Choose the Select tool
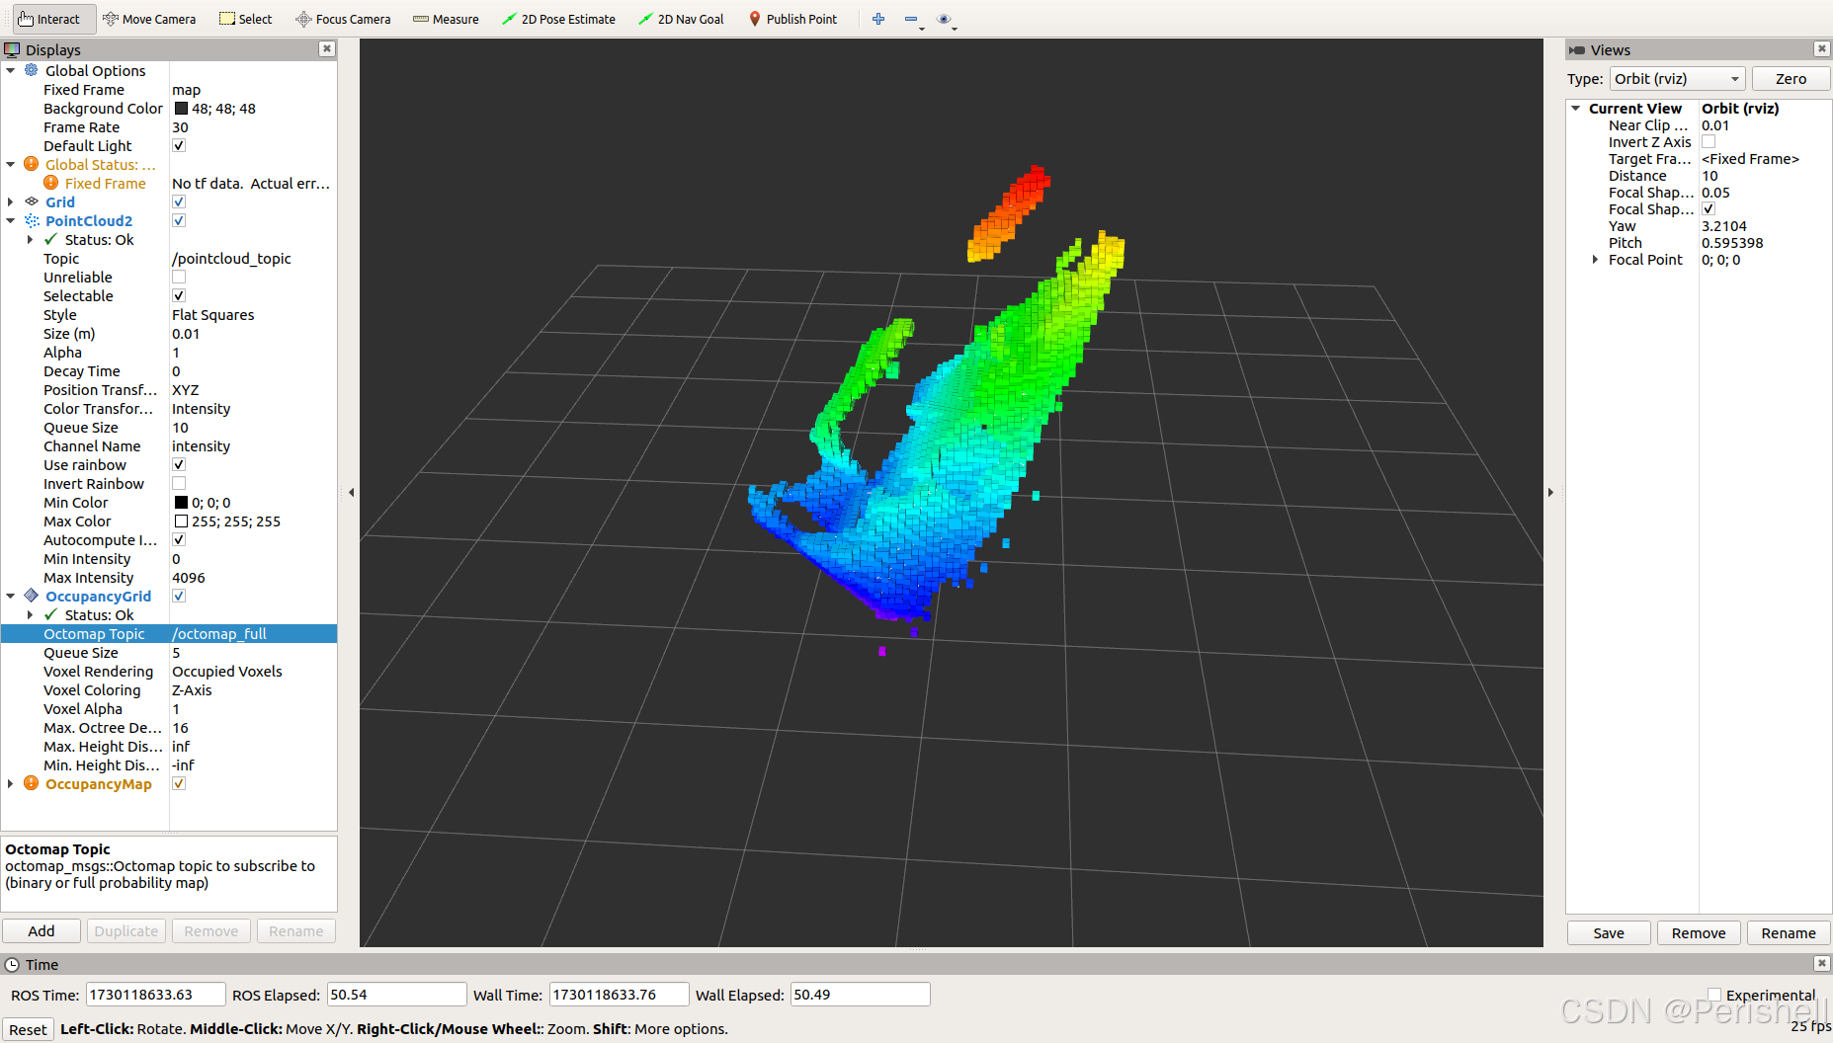Viewport: 1833px width, 1043px height. [246, 19]
